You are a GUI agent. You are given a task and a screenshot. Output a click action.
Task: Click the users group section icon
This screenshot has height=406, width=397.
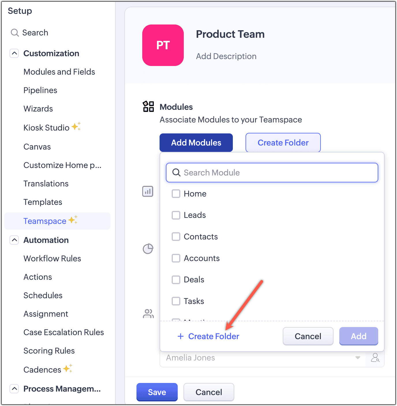(148, 314)
